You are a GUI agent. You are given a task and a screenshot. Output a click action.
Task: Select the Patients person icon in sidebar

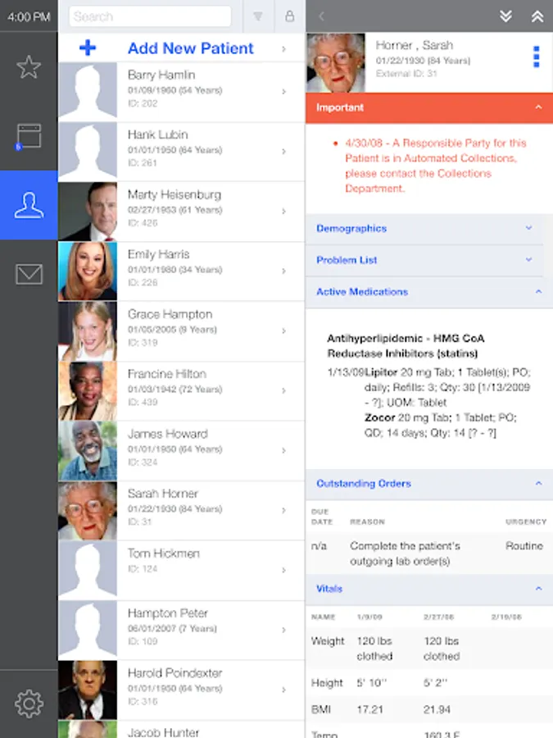pos(29,205)
